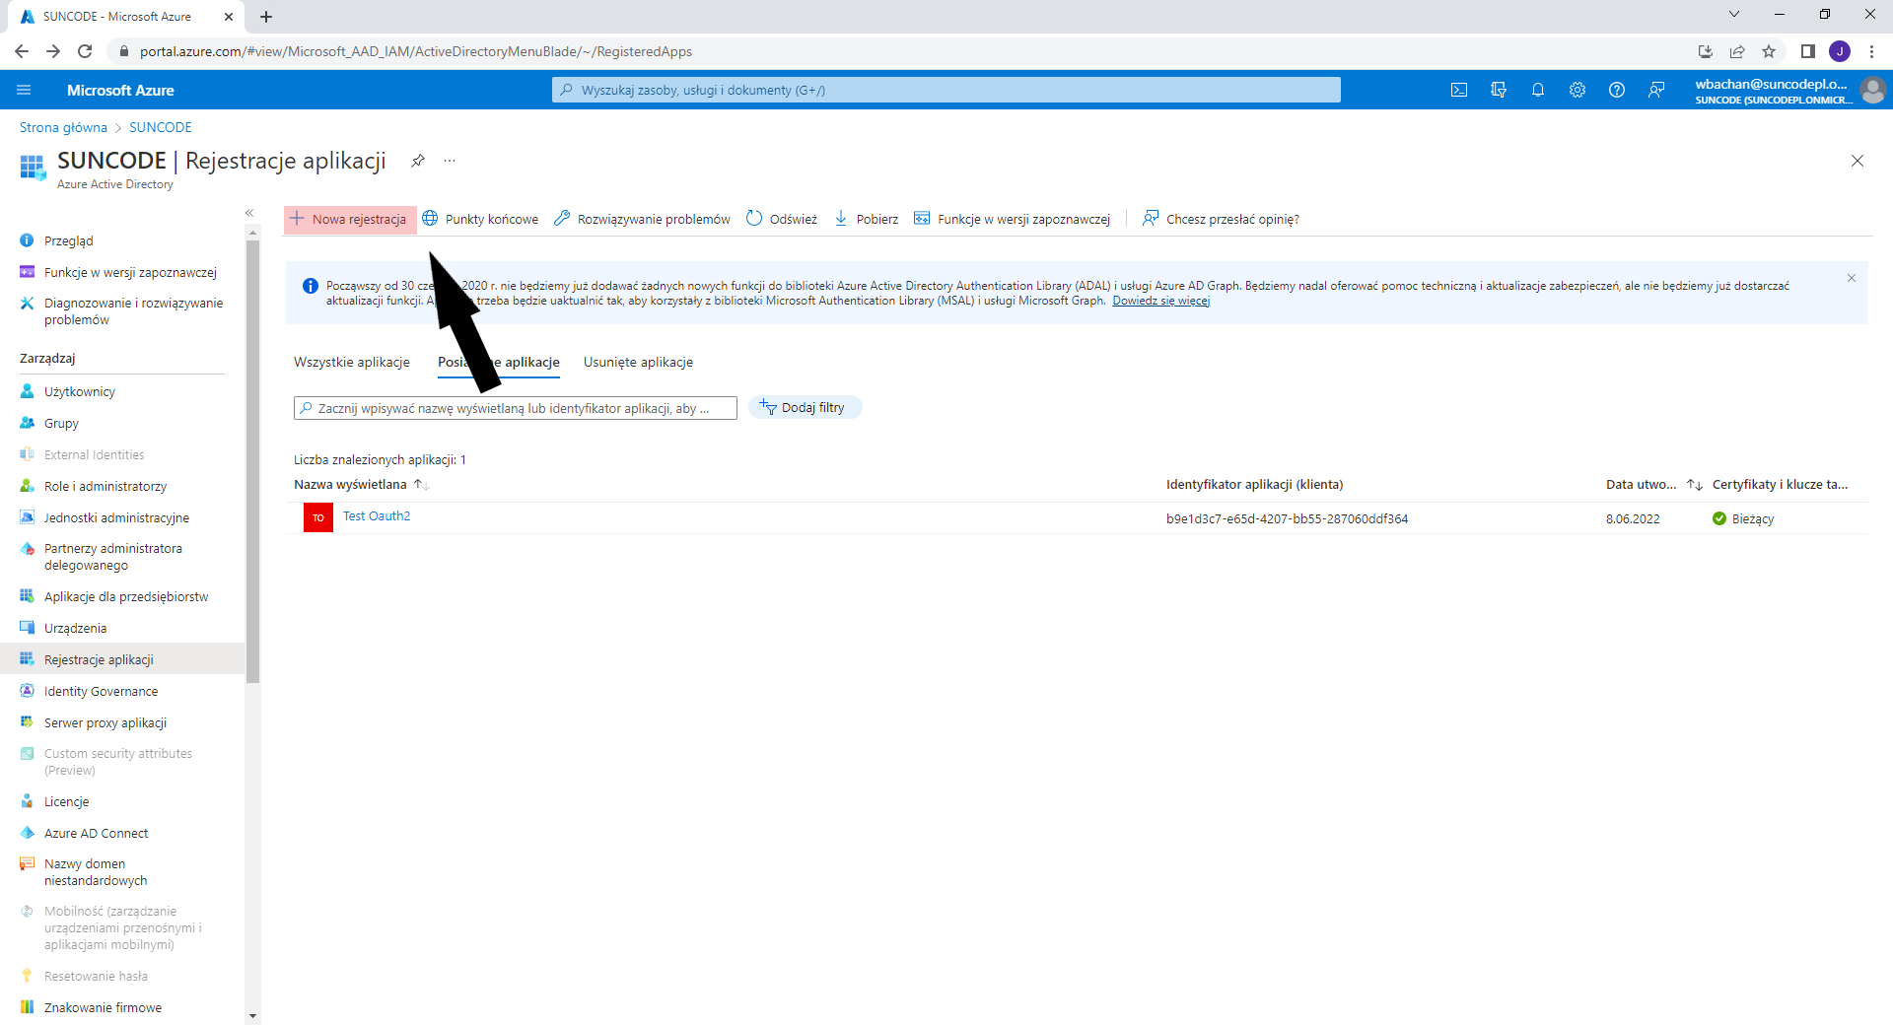Dismiss the ADAL information banner
Screen dimensions: 1893x1025
tap(1852, 278)
